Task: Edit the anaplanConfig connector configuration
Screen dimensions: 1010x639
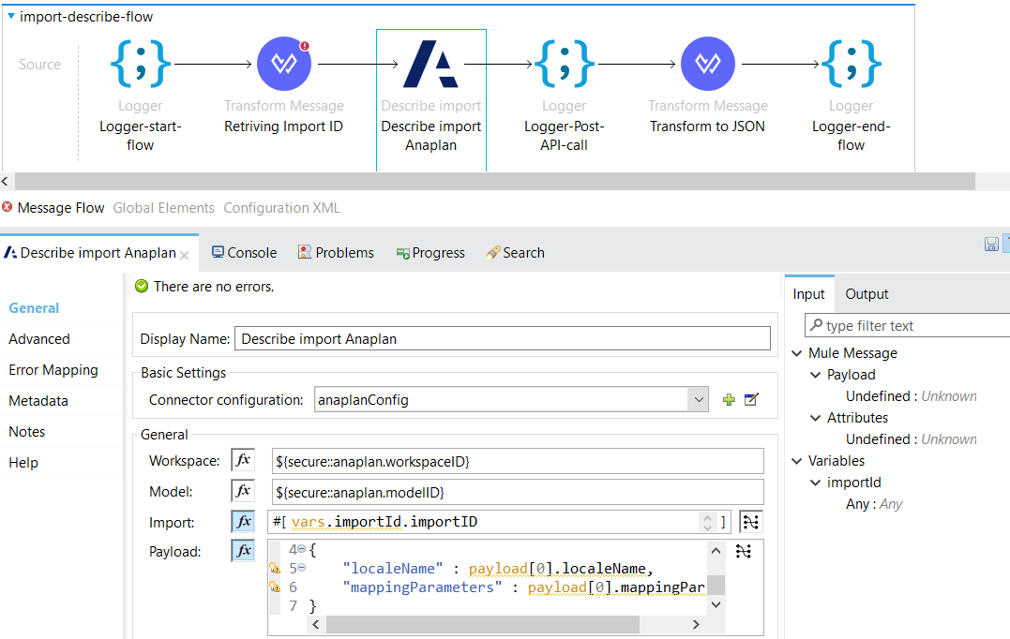Action: click(x=751, y=400)
